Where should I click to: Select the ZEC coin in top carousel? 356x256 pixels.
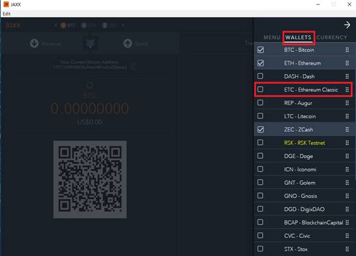coord(109,25)
